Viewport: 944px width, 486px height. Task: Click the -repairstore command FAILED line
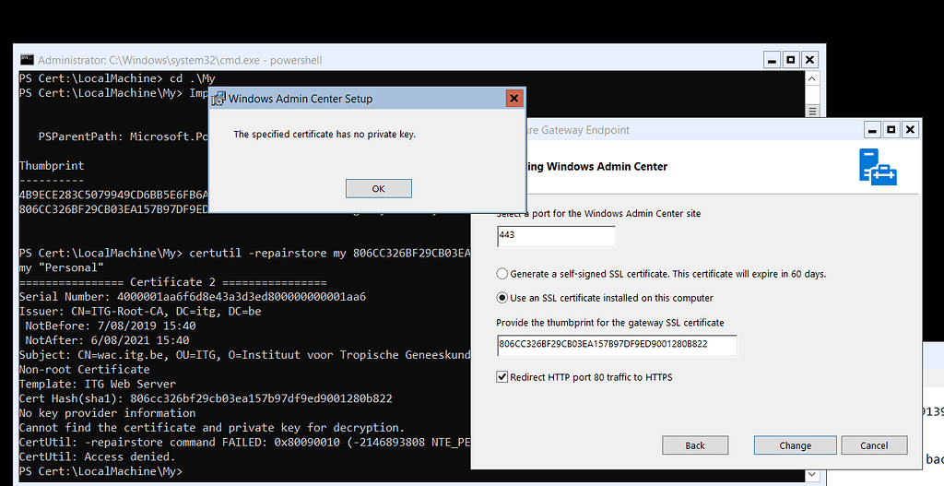coord(244,442)
